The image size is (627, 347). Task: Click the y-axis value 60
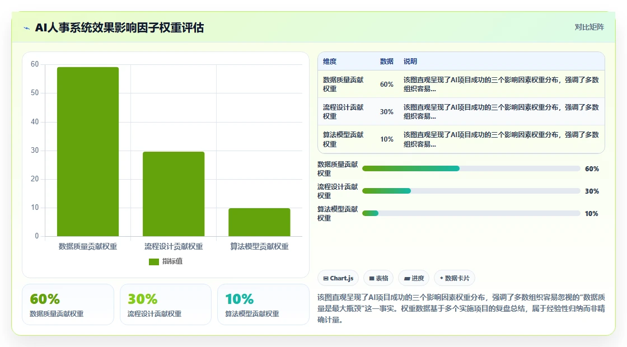[35, 64]
